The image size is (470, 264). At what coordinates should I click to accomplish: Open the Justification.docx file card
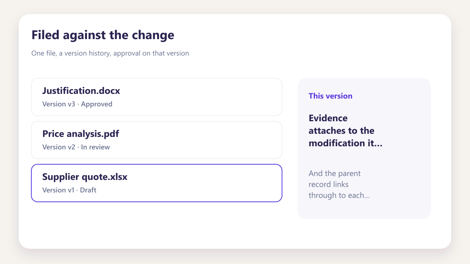pos(157,97)
